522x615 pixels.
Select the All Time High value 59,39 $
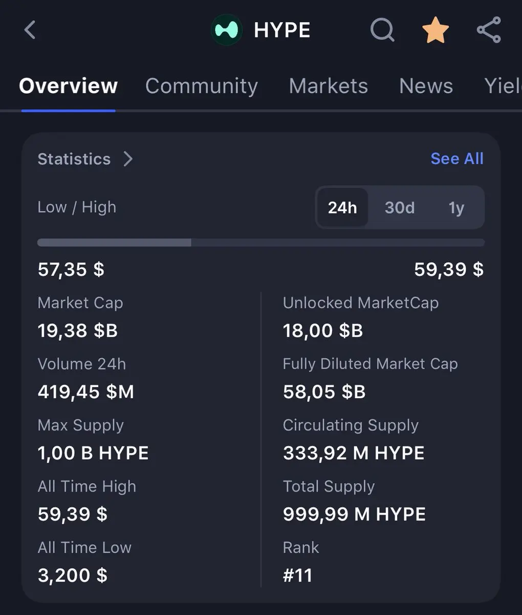click(x=73, y=514)
